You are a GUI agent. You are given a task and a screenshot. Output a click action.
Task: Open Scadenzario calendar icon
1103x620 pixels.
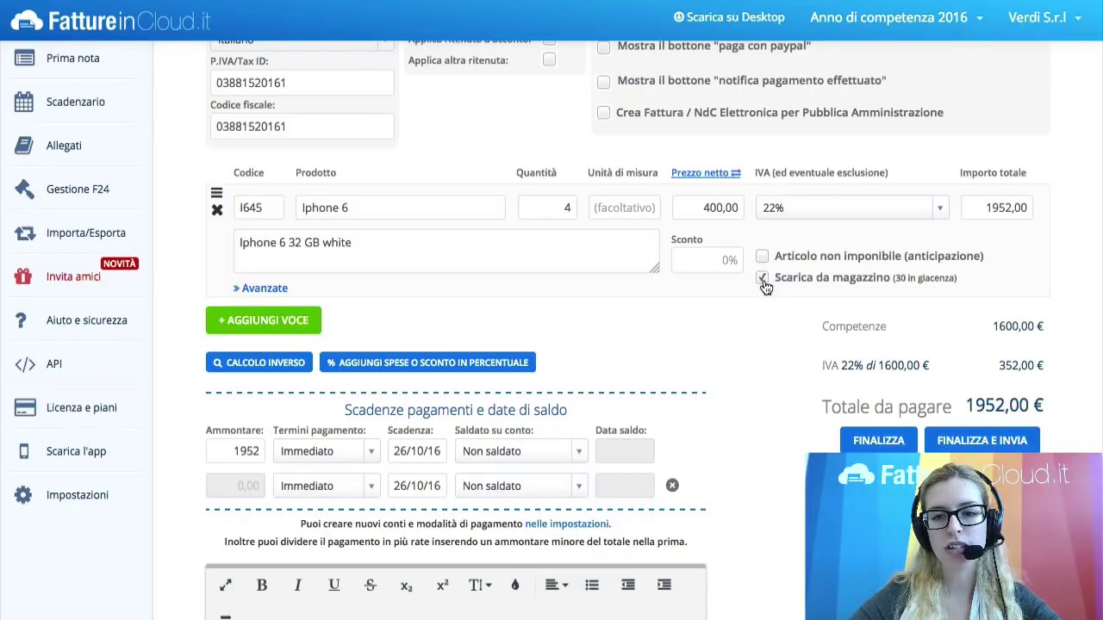pos(24,102)
